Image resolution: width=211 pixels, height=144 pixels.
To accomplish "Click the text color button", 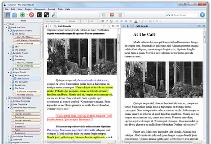I will tap(136, 21).
